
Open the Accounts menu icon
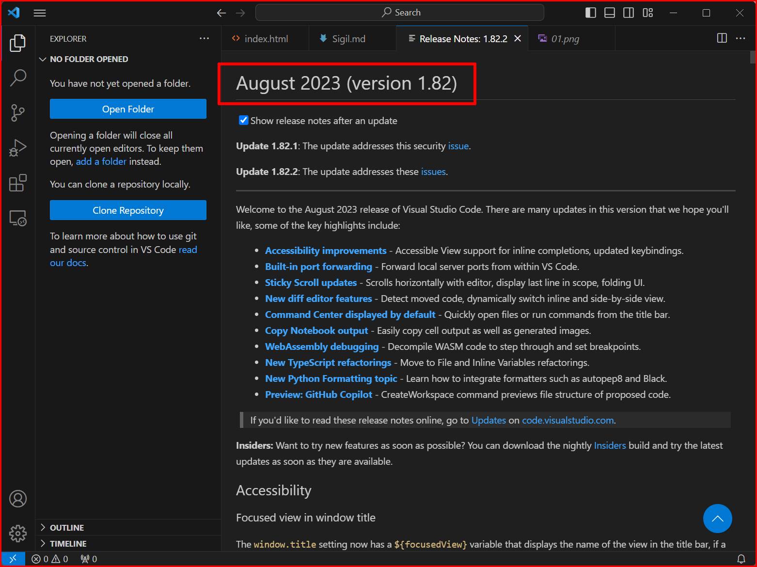click(x=18, y=499)
